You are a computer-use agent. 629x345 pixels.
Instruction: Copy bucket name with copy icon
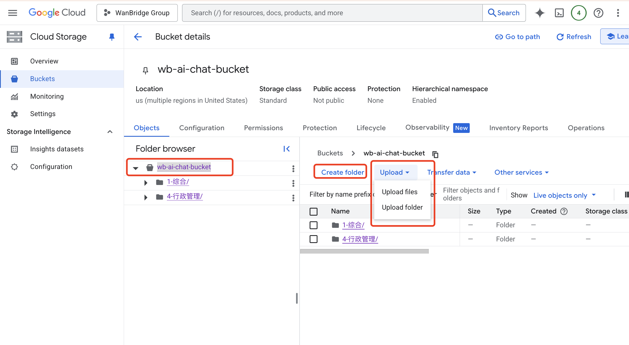pos(435,154)
